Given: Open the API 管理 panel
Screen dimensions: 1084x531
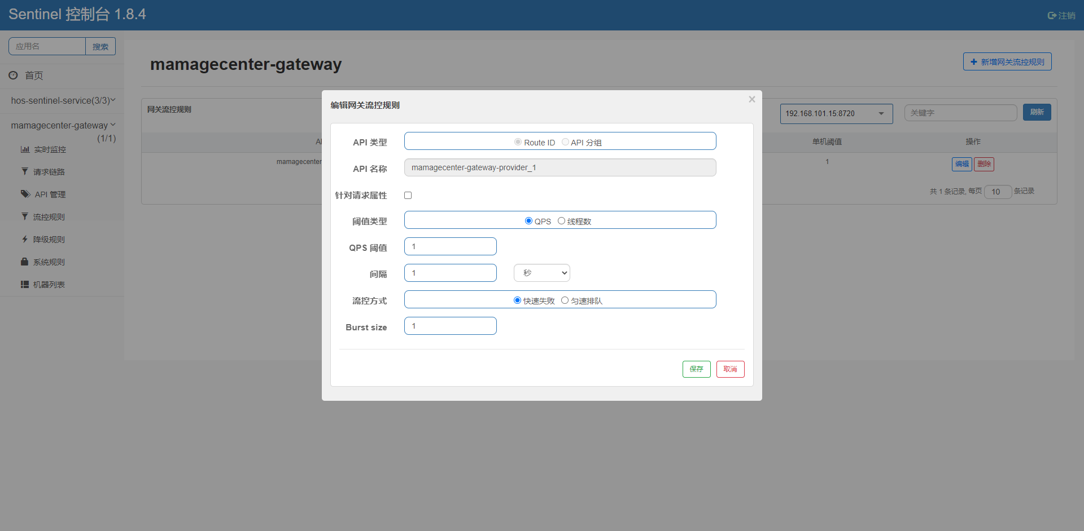Looking at the screenshot, I should pyautogui.click(x=49, y=194).
